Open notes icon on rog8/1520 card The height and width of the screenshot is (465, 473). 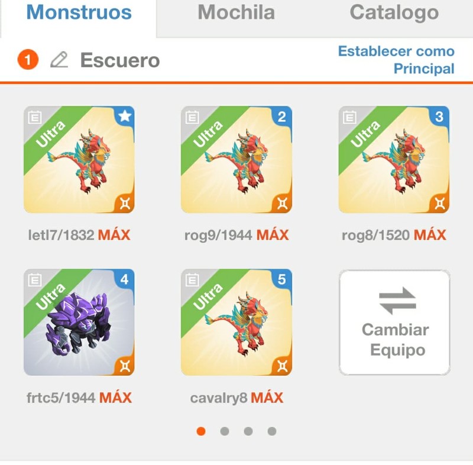click(349, 117)
